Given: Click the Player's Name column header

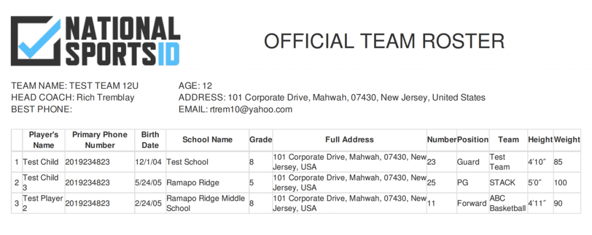Looking at the screenshot, I should point(44,140).
